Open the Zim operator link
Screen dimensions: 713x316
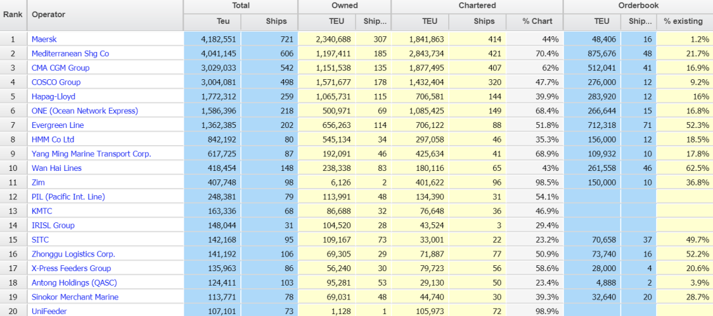38,183
